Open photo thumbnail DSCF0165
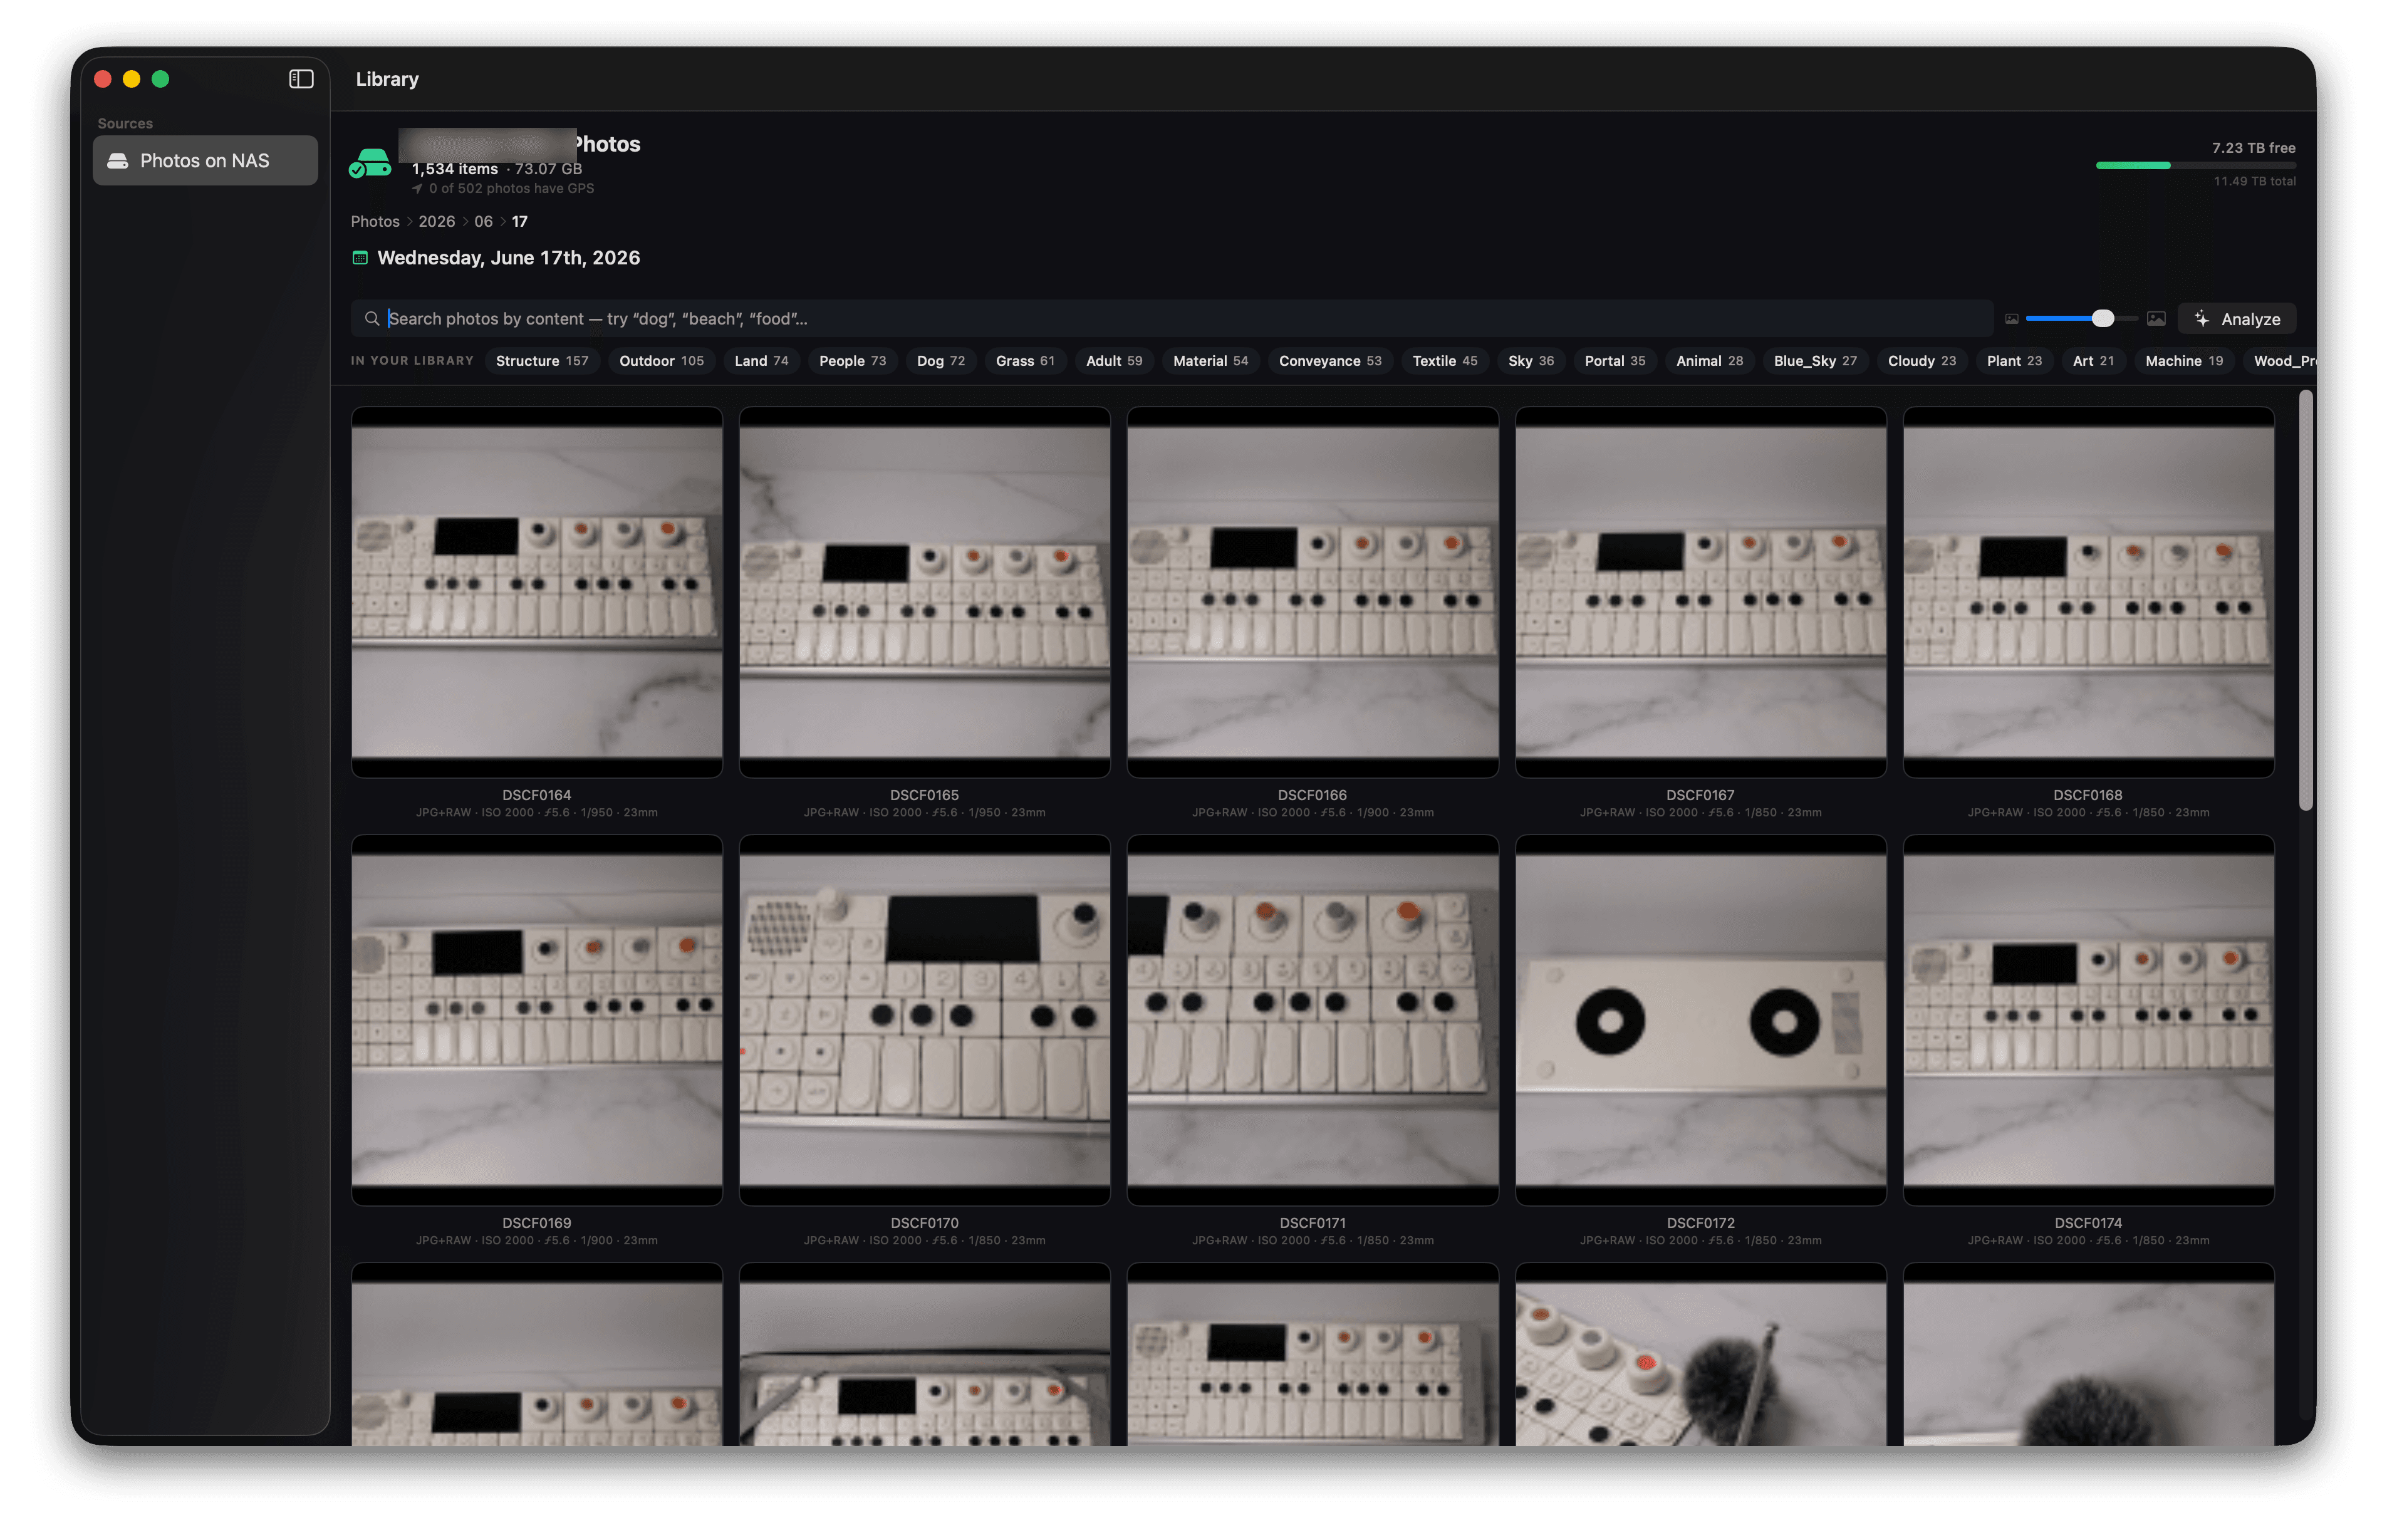Image resolution: width=2387 pixels, height=1540 pixels. (924, 592)
